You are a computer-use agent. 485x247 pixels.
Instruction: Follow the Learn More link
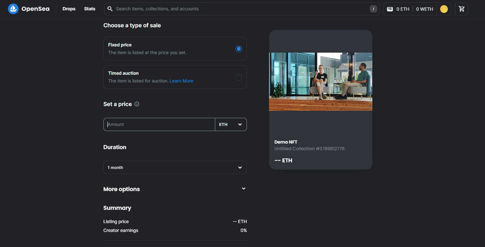click(x=181, y=81)
